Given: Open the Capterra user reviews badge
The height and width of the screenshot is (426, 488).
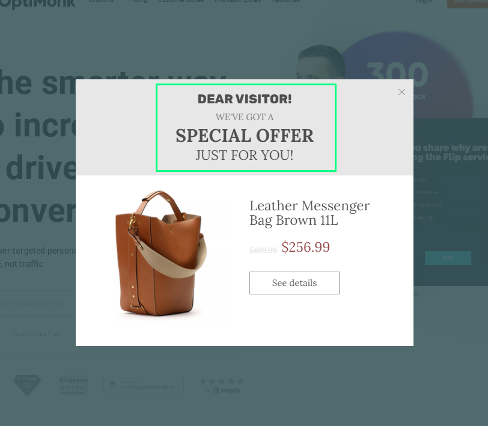Looking at the screenshot, I should [x=73, y=386].
